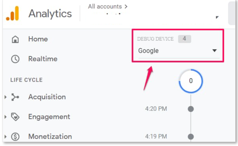Expand the Acquisition section arrow

tap(6, 97)
